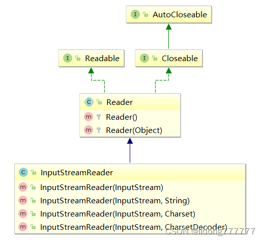
Task: Select the InputStreamReader(InputStream, CharsetDecoder) constructor
Action: [x=134, y=227]
